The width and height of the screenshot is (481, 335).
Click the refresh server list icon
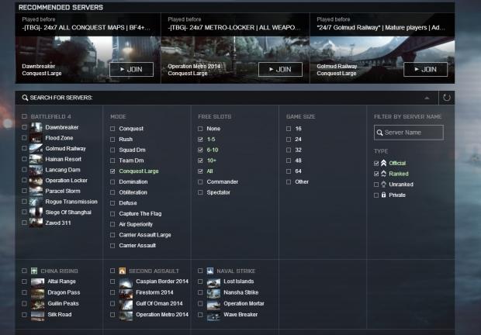(x=447, y=98)
